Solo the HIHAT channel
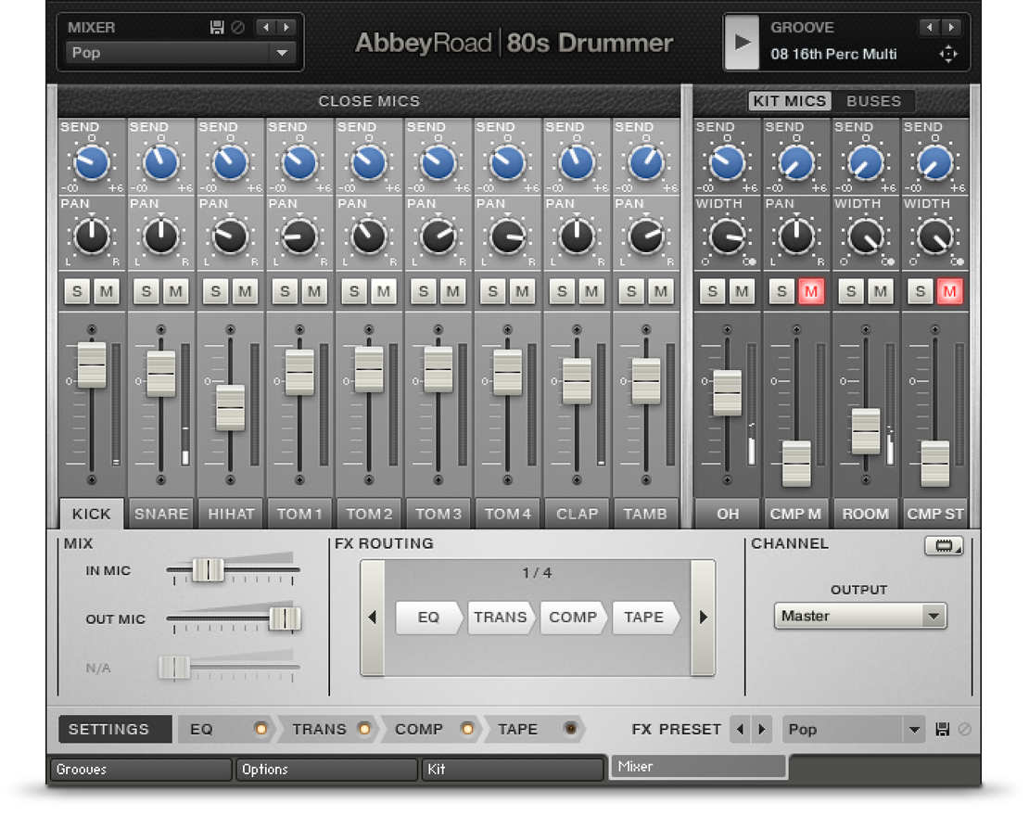This screenshot has height=816, width=1029. point(216,291)
